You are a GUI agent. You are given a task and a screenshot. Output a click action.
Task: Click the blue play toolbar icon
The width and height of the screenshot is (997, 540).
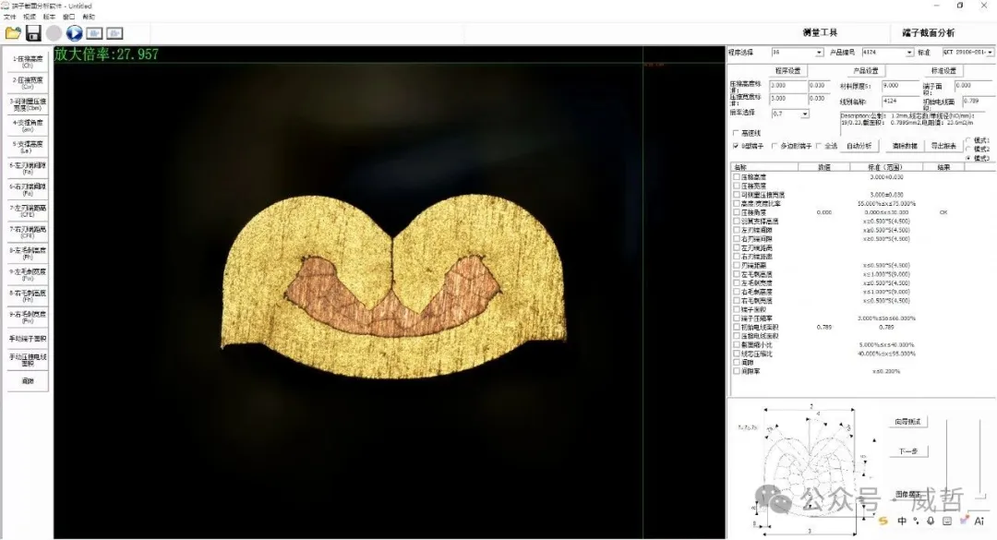coord(75,33)
